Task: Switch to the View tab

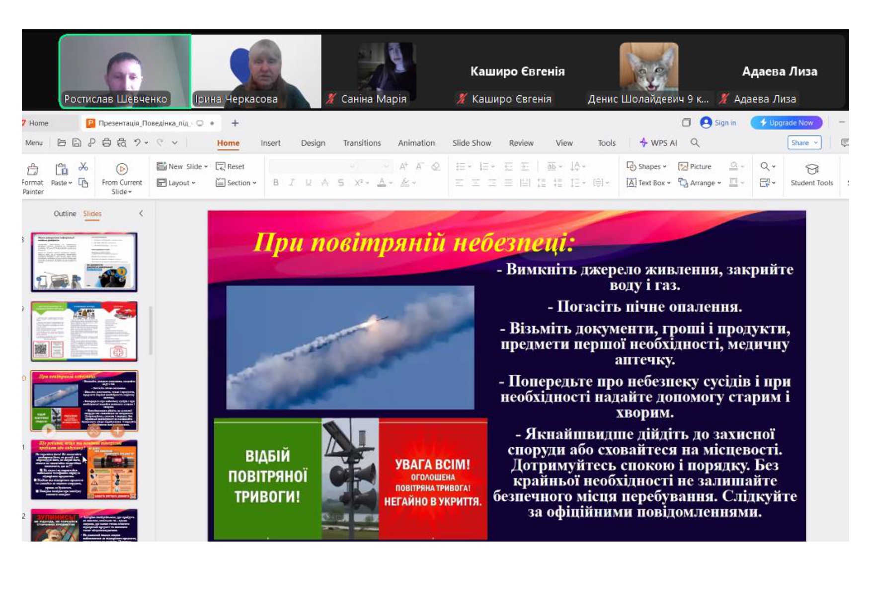Action: click(x=564, y=143)
